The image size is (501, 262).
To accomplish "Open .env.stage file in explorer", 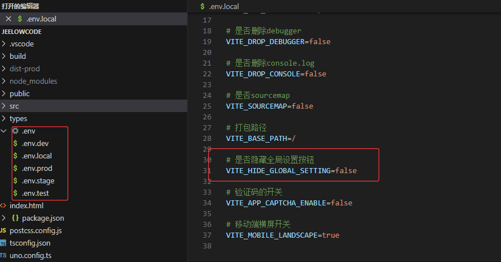I will coord(38,181).
